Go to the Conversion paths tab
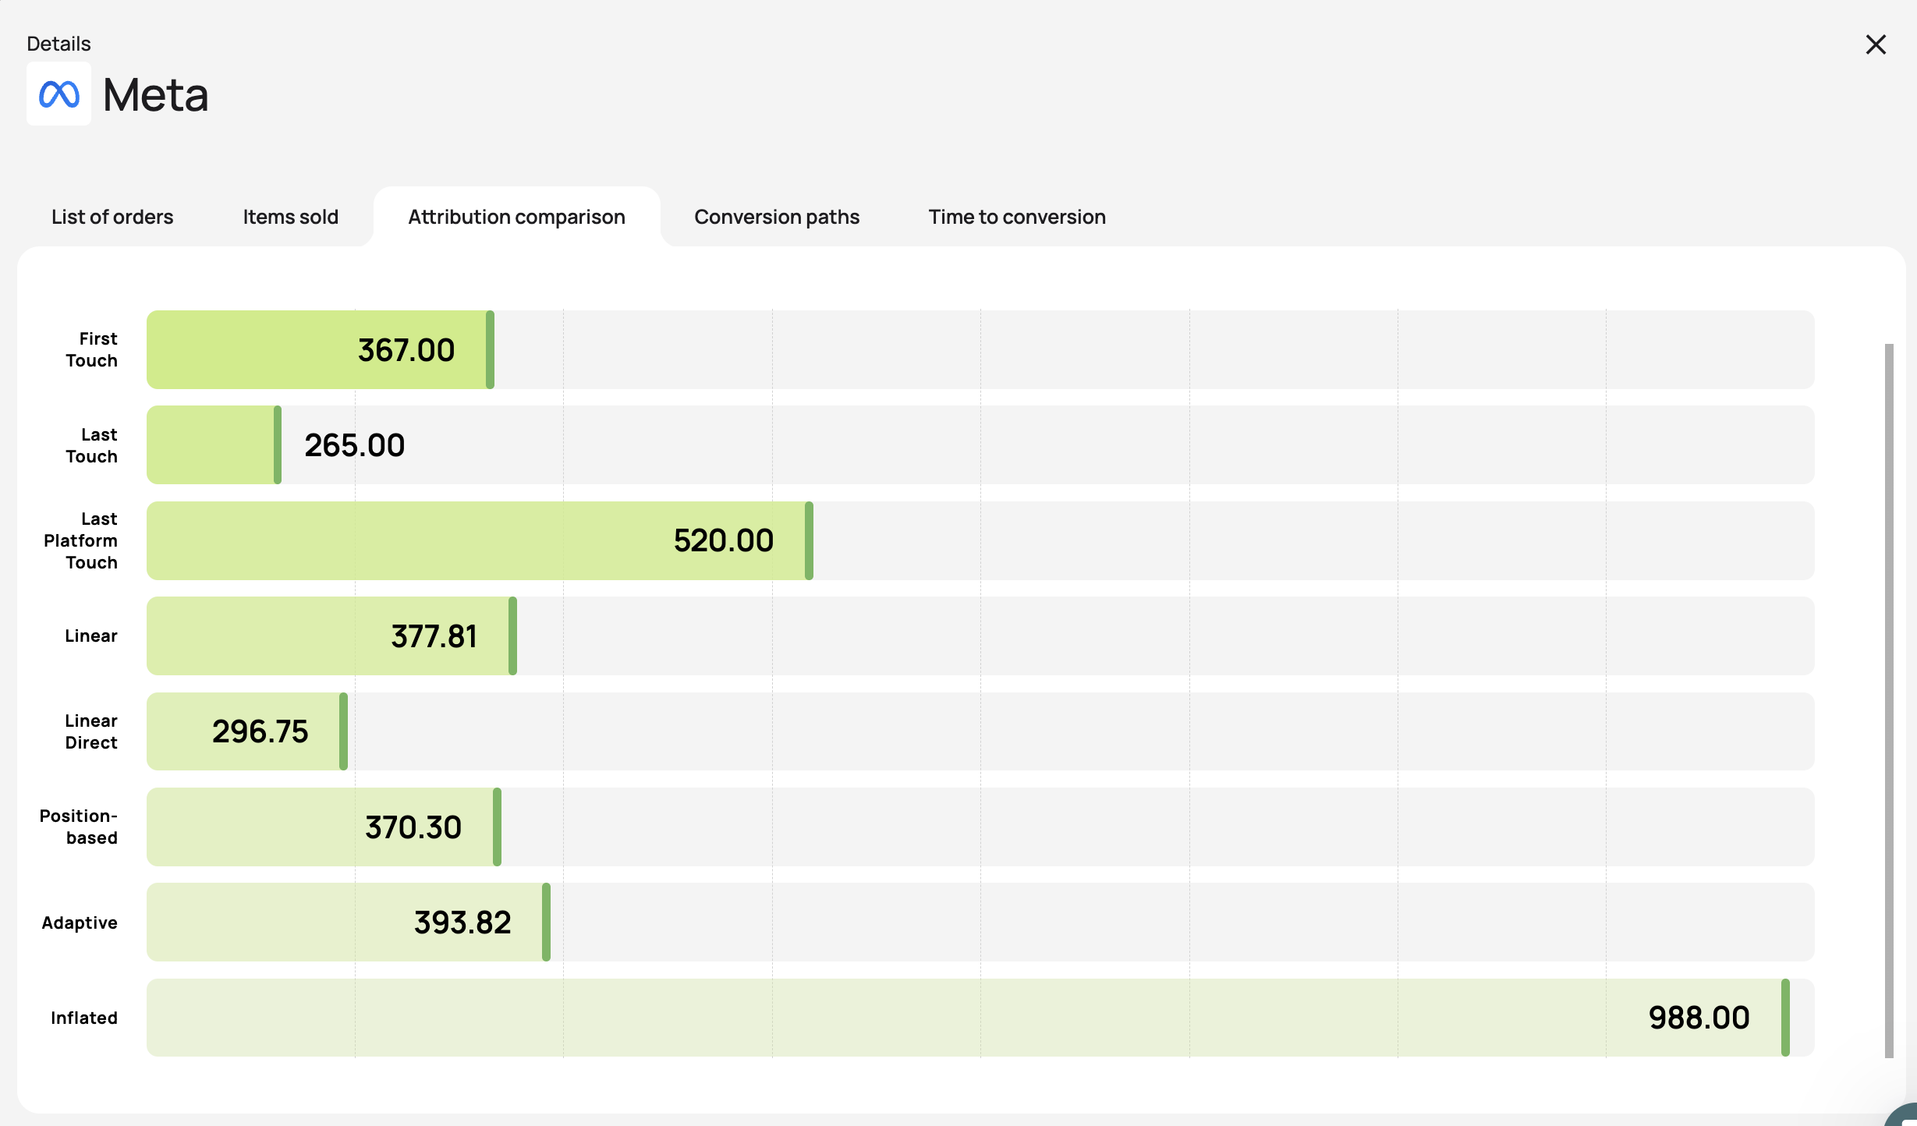Viewport: 1917px width, 1126px height. point(777,217)
